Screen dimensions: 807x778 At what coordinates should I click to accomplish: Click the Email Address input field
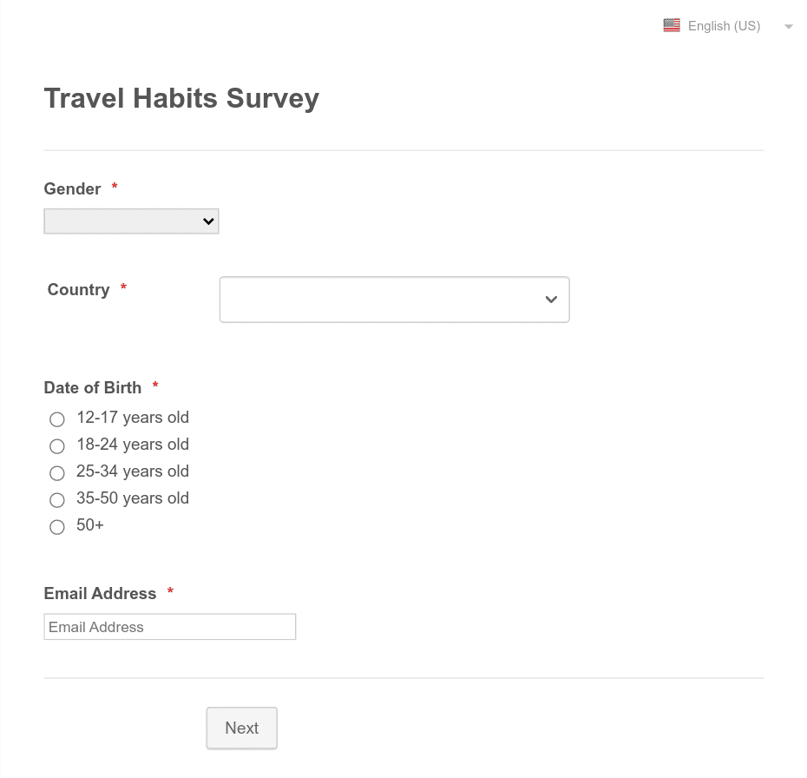[169, 626]
